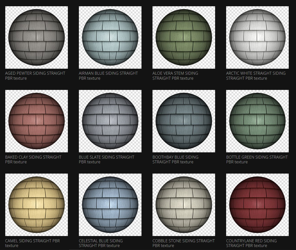Click the Aged Pewter Siding Straight text link
Viewport: 296px width, 250px height.
(x=35, y=75)
